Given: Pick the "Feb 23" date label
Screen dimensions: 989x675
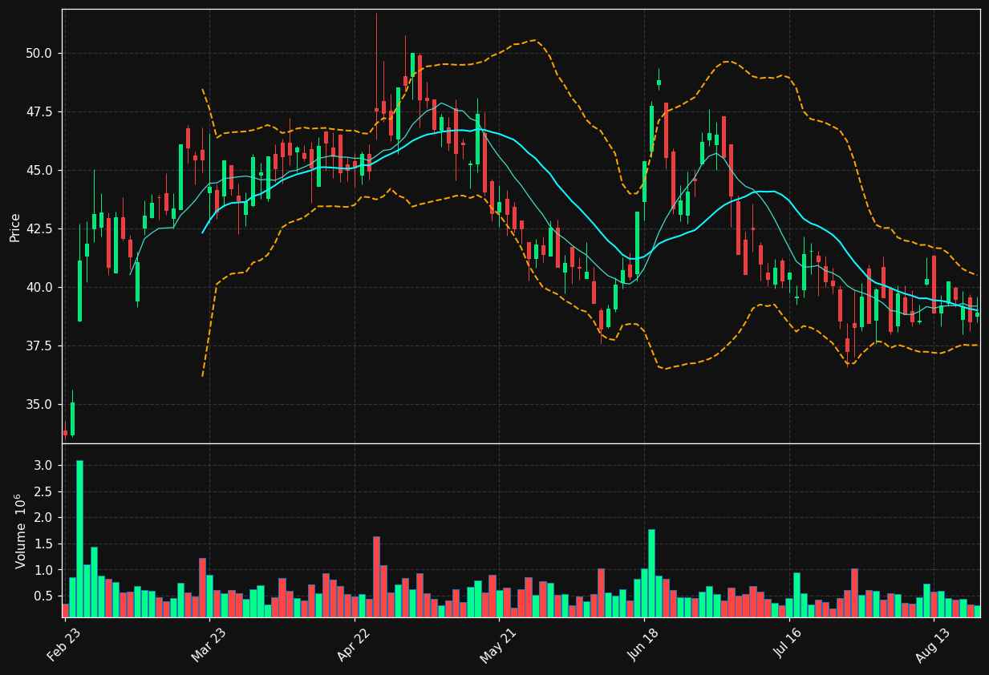Looking at the screenshot, I should pyautogui.click(x=63, y=645).
